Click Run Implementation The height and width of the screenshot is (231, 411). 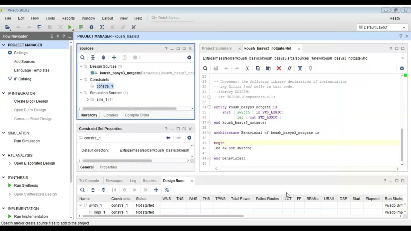coord(31,217)
